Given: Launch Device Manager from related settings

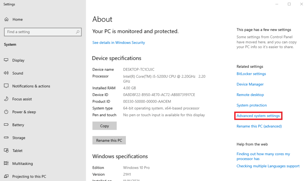Looking at the screenshot, I should [x=250, y=84].
